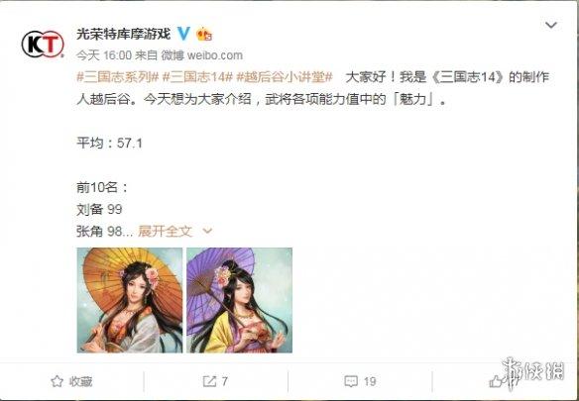Open hashtag #越后谷小讲堂#
This screenshot has height=401, width=579.
tap(285, 77)
